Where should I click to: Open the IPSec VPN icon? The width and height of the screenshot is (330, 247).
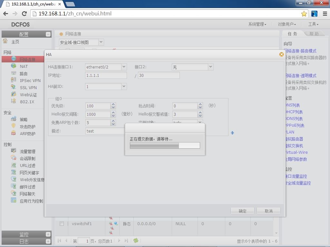pos(14,80)
